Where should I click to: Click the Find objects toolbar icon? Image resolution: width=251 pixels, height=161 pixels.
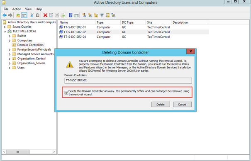pyautogui.click(x=107, y=15)
